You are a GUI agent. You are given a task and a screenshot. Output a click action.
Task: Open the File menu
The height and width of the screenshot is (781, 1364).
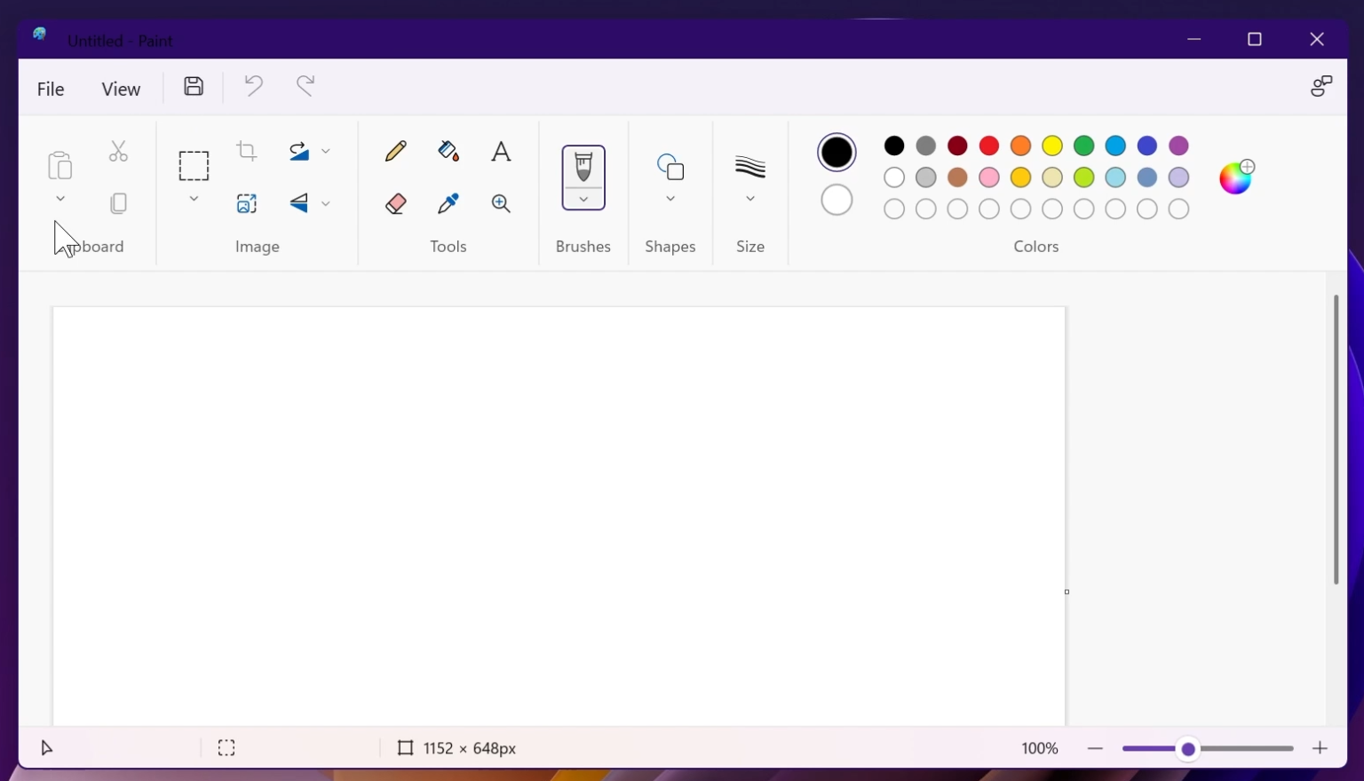(50, 88)
